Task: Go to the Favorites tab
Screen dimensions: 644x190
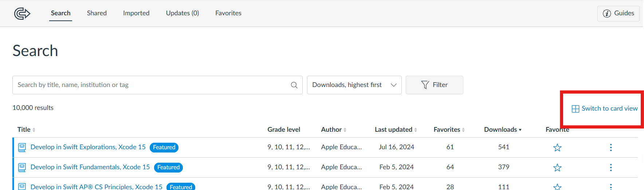Action: tap(228, 13)
